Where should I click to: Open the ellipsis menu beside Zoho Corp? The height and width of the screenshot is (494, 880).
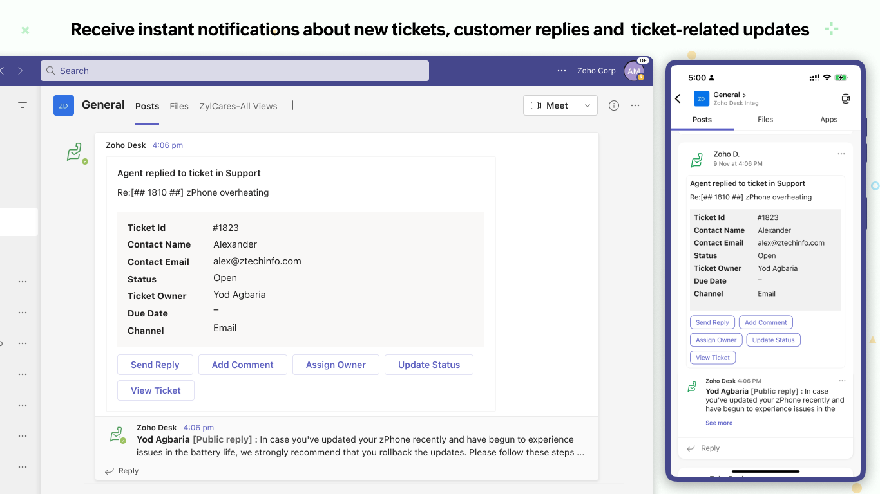pyautogui.click(x=562, y=71)
